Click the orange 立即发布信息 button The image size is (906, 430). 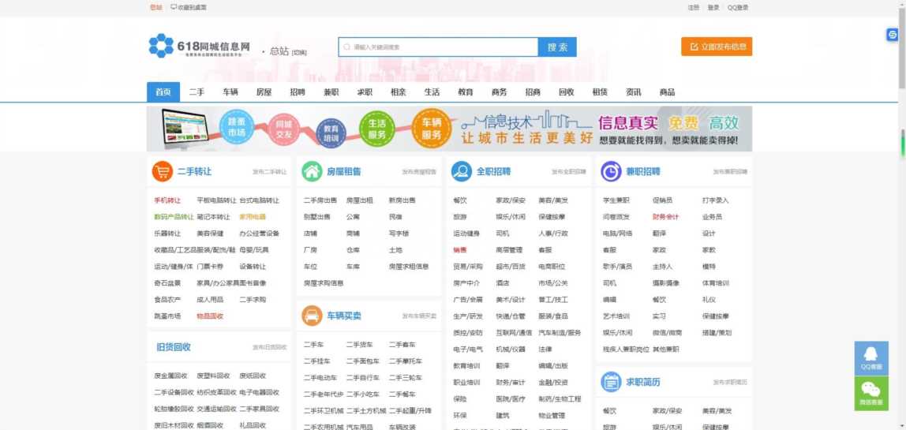716,47
